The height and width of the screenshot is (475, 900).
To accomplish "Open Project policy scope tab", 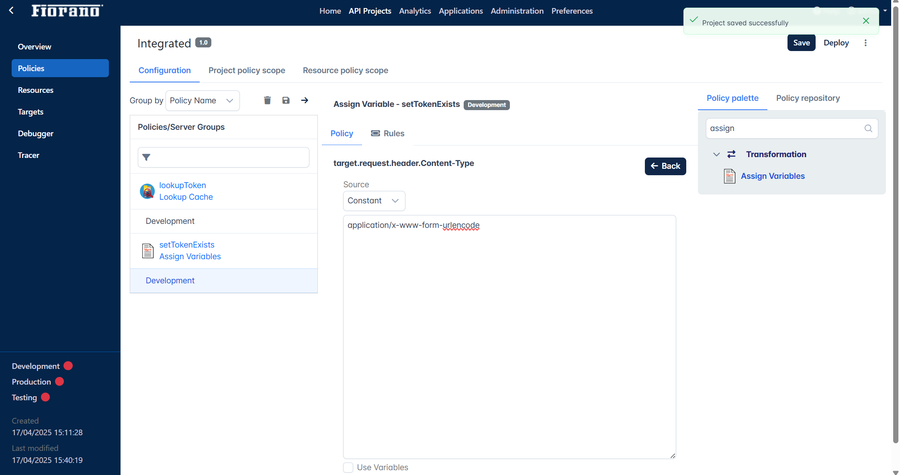I will (247, 70).
